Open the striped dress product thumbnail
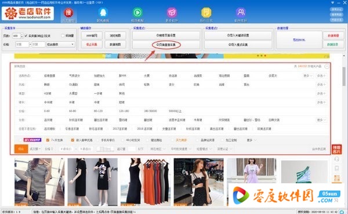The width and height of the screenshot is (348, 214). tap(39, 182)
